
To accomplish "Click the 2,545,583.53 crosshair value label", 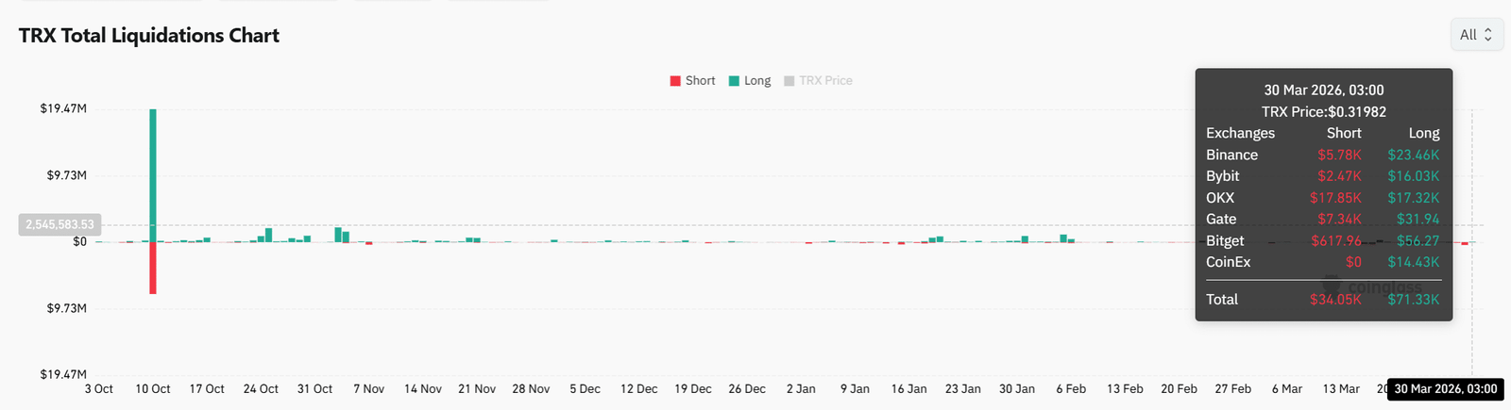I will 59,224.
